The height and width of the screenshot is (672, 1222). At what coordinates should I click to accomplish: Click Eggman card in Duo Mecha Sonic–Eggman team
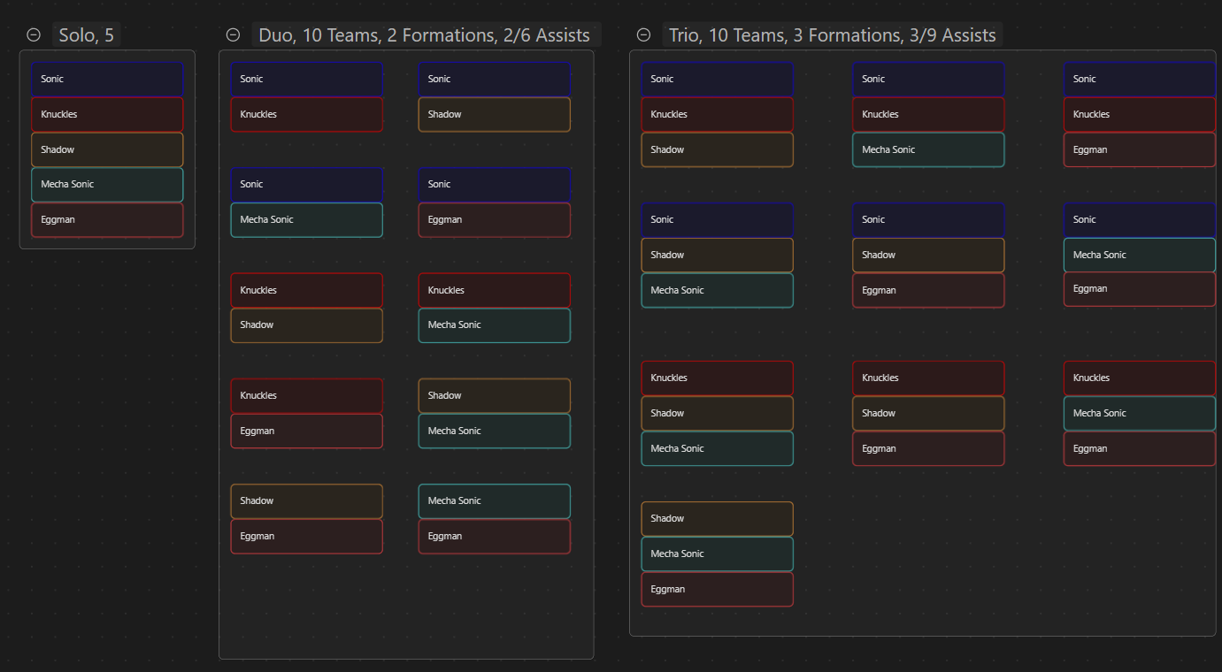(495, 537)
